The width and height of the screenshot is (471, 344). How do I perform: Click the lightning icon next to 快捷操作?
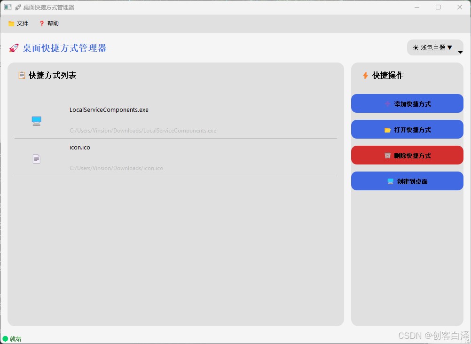pyautogui.click(x=365, y=75)
